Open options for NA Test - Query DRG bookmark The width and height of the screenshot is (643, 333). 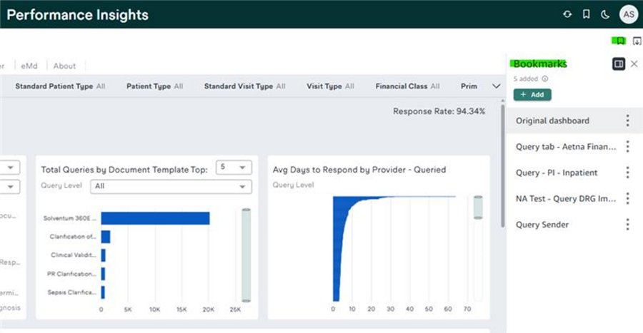click(x=627, y=198)
